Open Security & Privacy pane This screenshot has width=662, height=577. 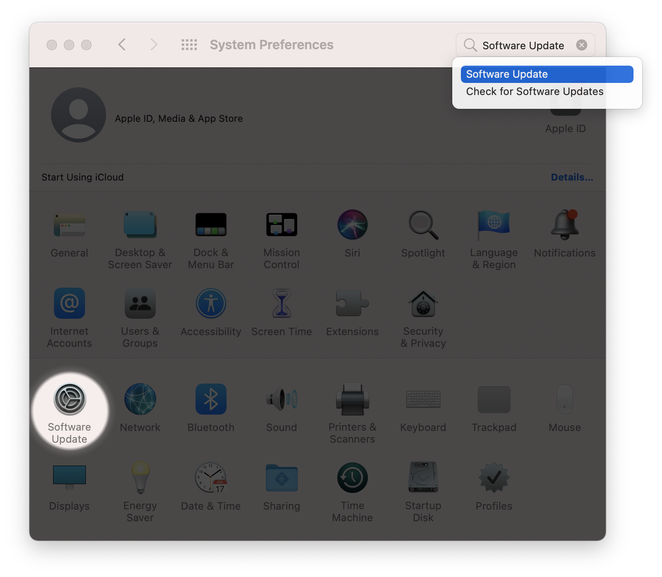click(423, 319)
